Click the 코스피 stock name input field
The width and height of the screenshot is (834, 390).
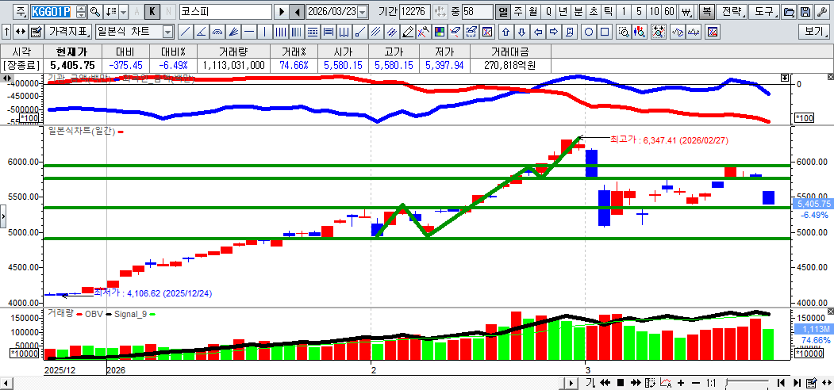pos(224,12)
